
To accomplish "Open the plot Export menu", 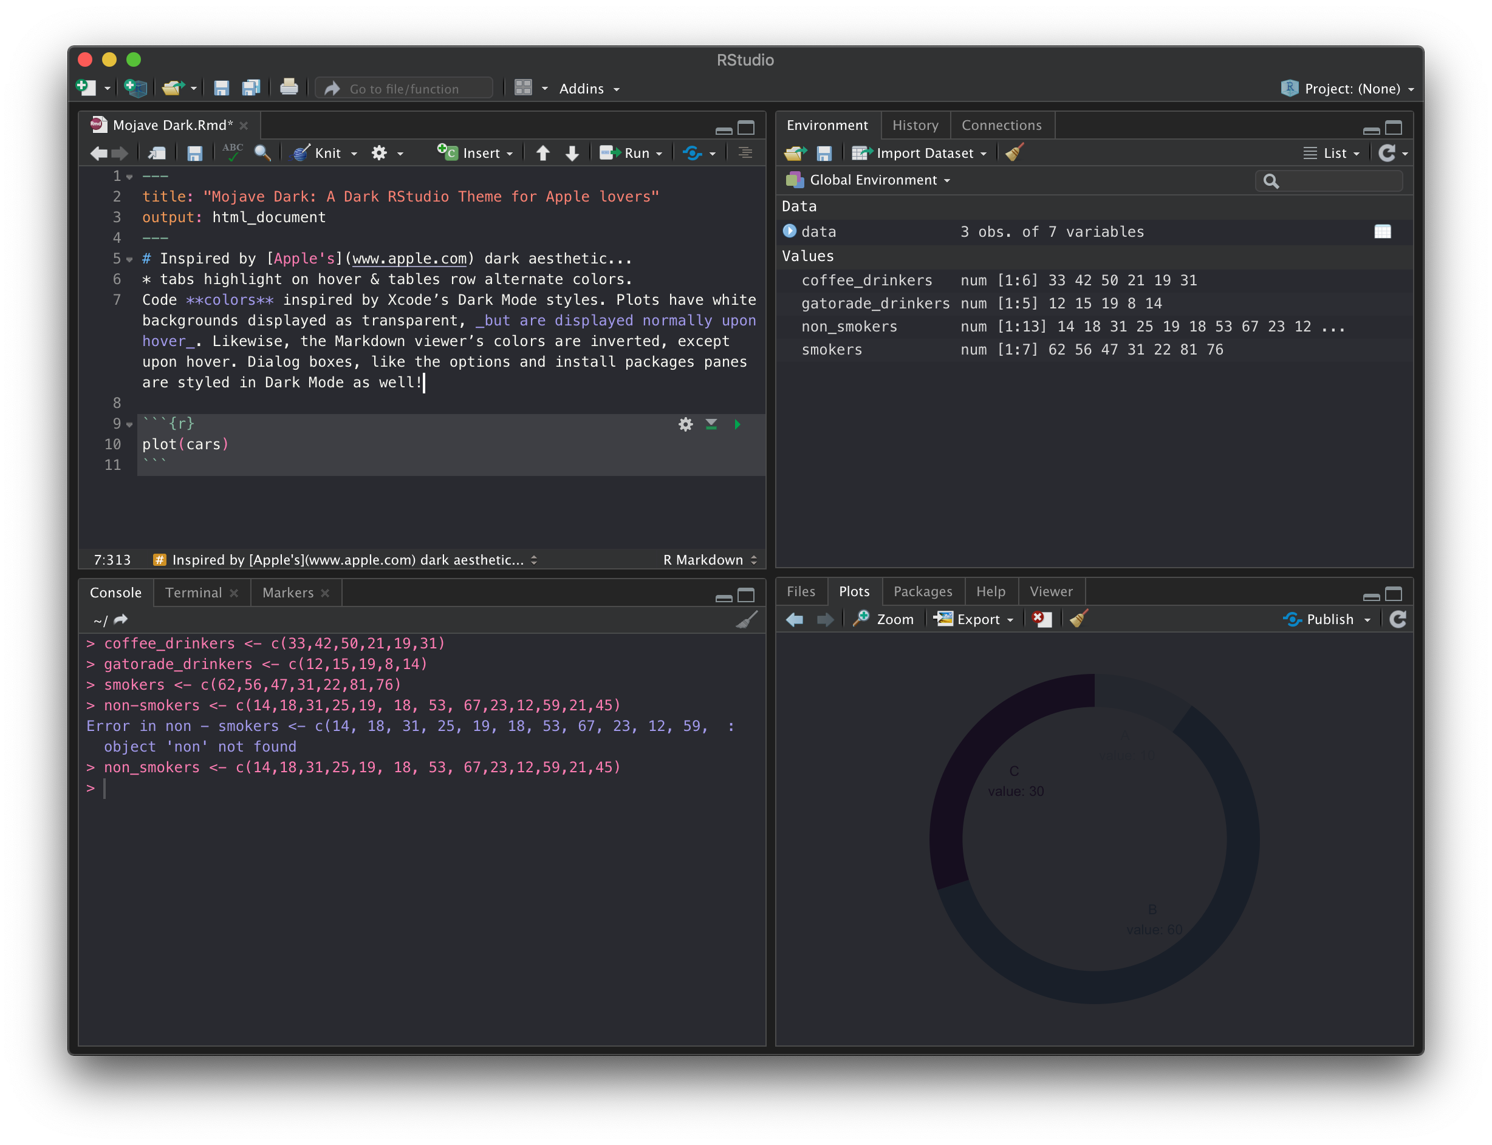I will [974, 619].
